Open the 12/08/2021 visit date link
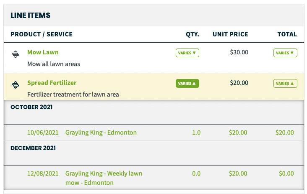 (43, 174)
